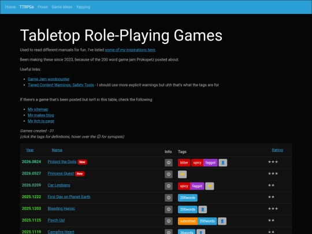Open Tiered Content Warnings: Safety Tools link

[x=61, y=85]
